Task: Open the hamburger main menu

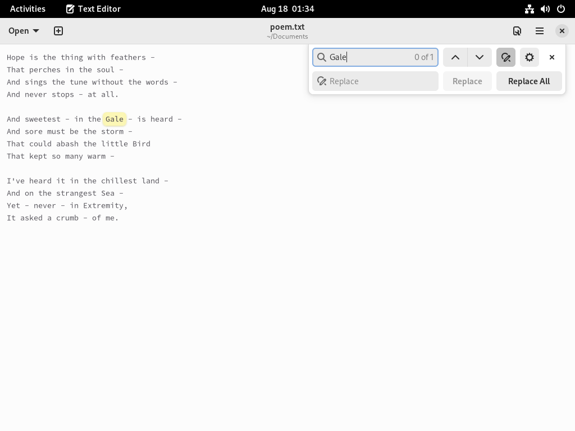Action: point(540,31)
